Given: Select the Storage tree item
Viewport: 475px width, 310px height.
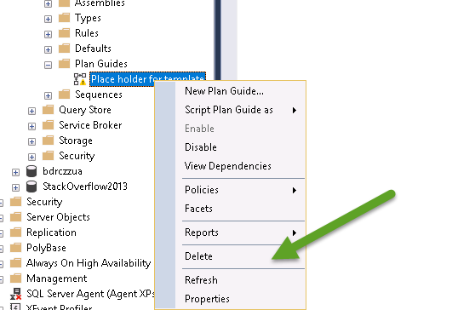Looking at the screenshot, I should coord(76,141).
